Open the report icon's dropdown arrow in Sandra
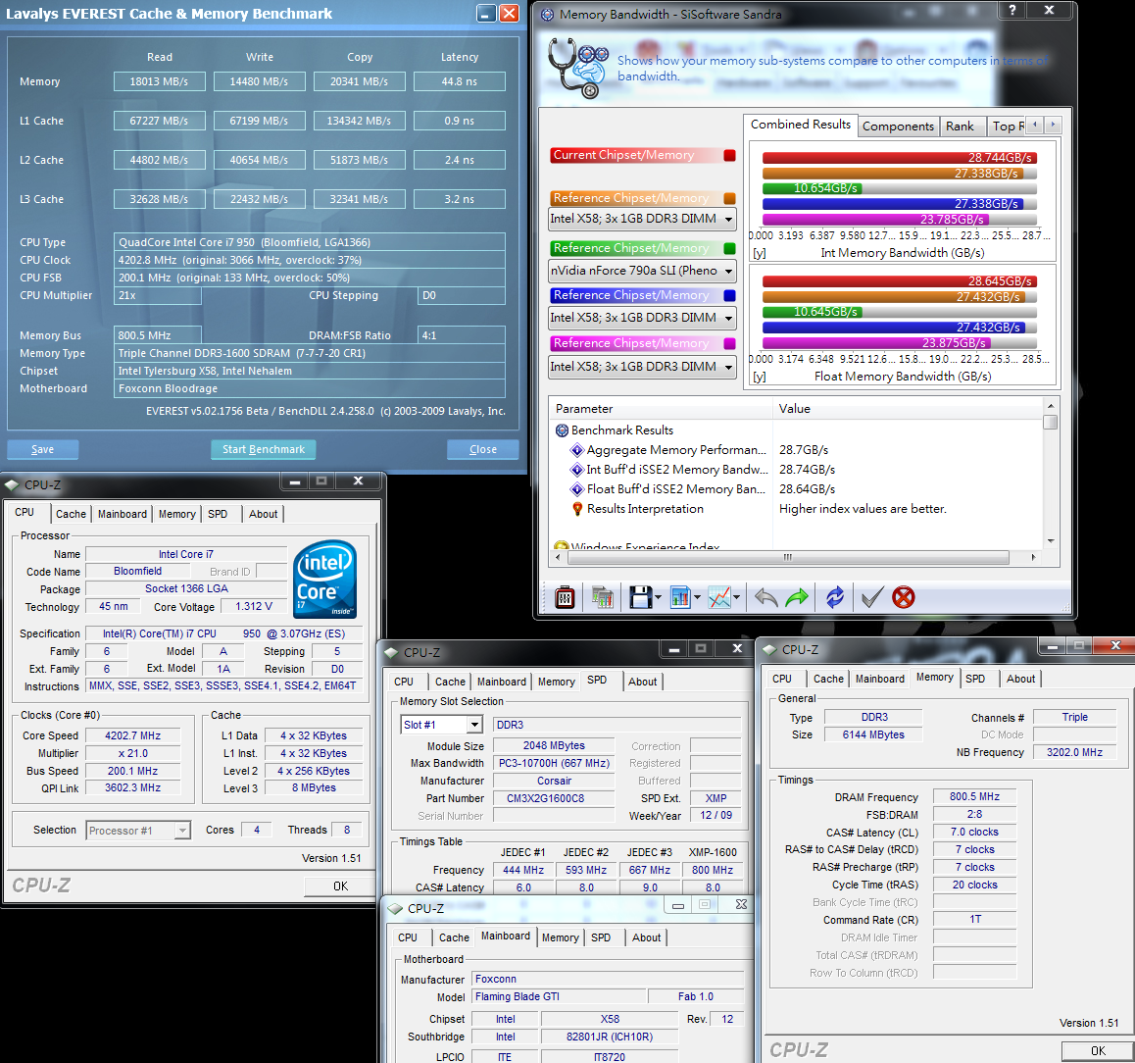 pos(697,597)
